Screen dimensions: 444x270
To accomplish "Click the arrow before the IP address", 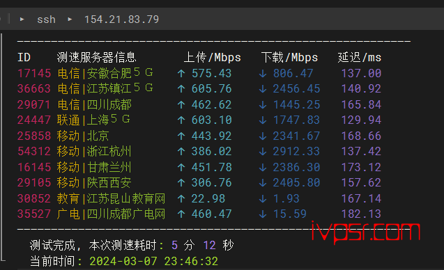I will [70, 19].
